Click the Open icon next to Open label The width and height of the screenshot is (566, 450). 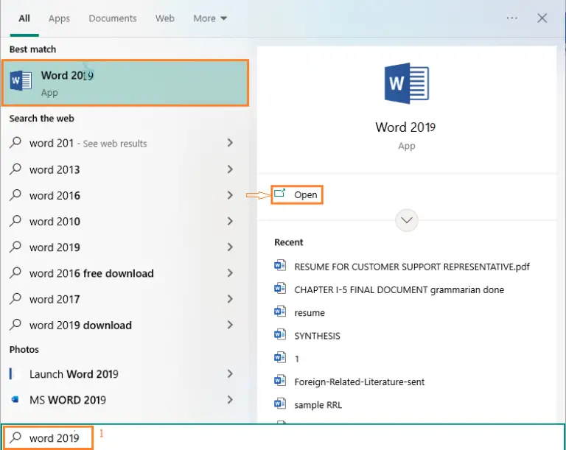(x=279, y=194)
